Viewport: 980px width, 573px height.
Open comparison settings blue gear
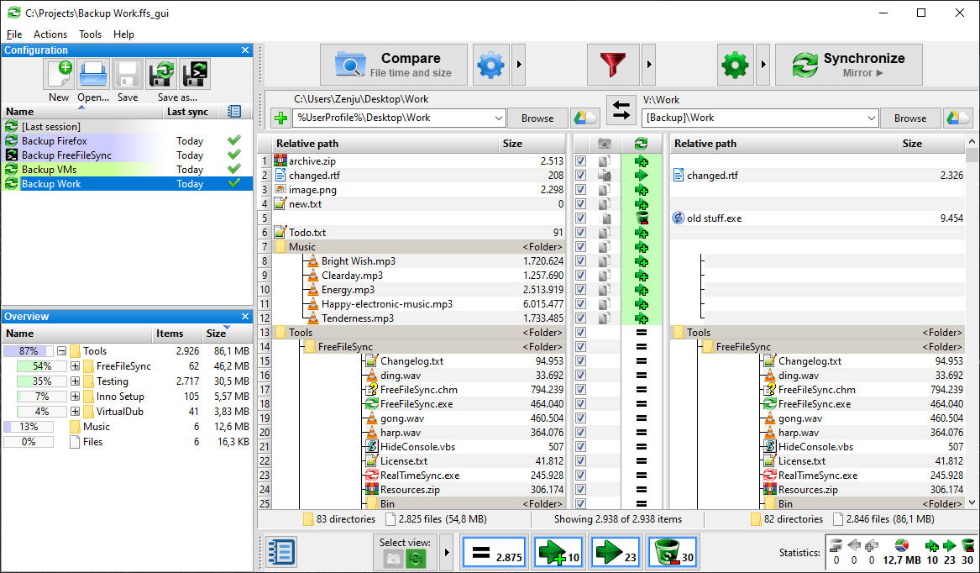491,65
